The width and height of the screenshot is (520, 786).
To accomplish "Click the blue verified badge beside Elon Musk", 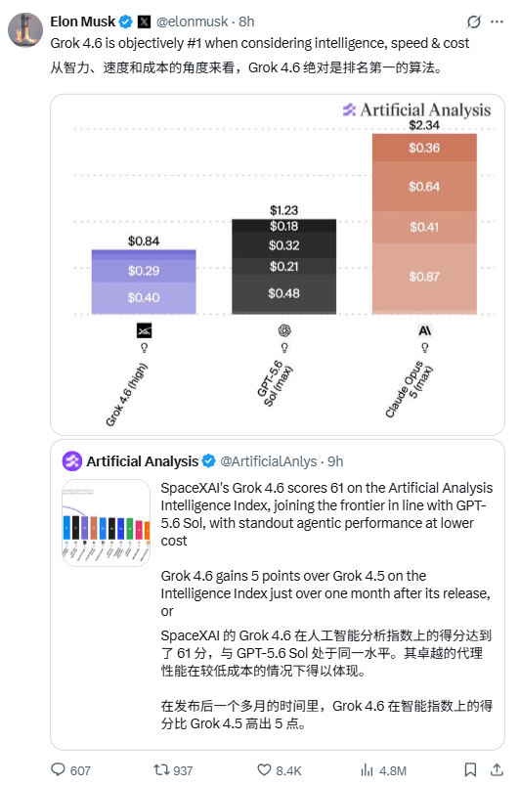I will [x=125, y=22].
